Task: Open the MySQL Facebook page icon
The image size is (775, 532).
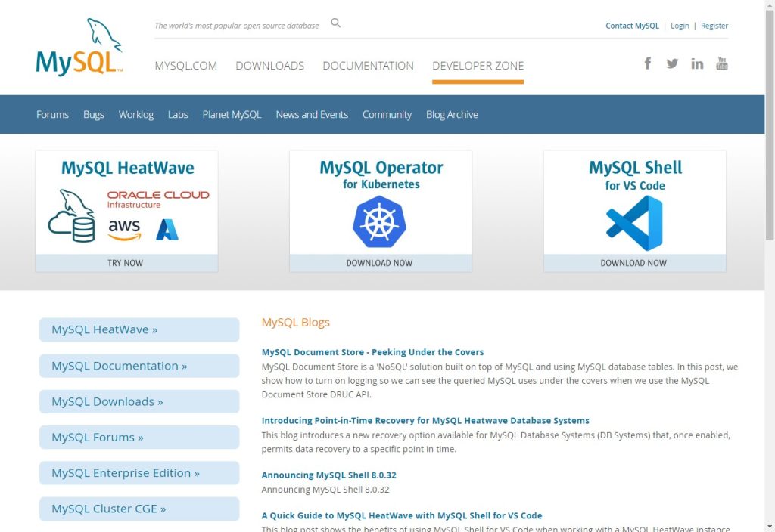Action: pyautogui.click(x=648, y=63)
